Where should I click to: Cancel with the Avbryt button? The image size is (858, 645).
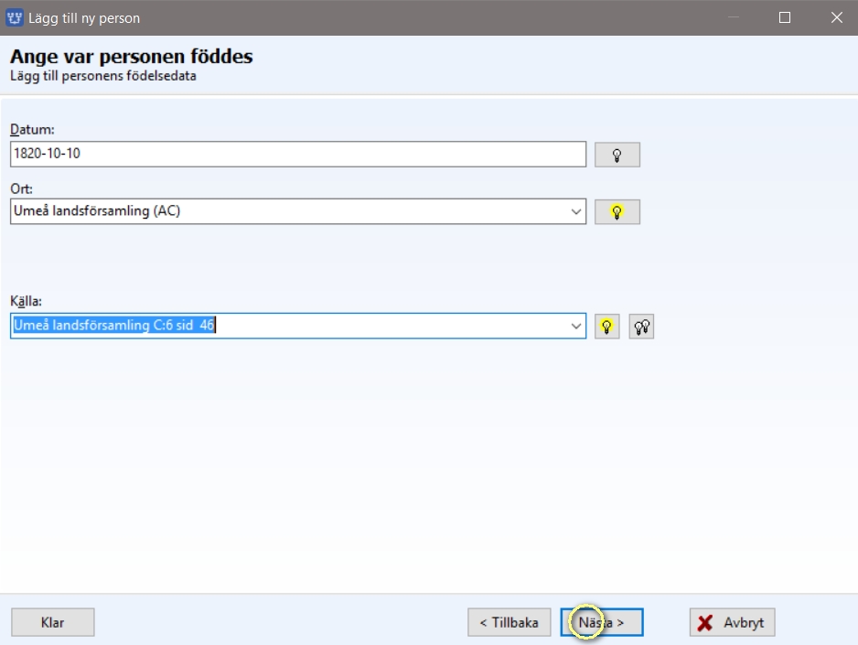click(x=732, y=622)
